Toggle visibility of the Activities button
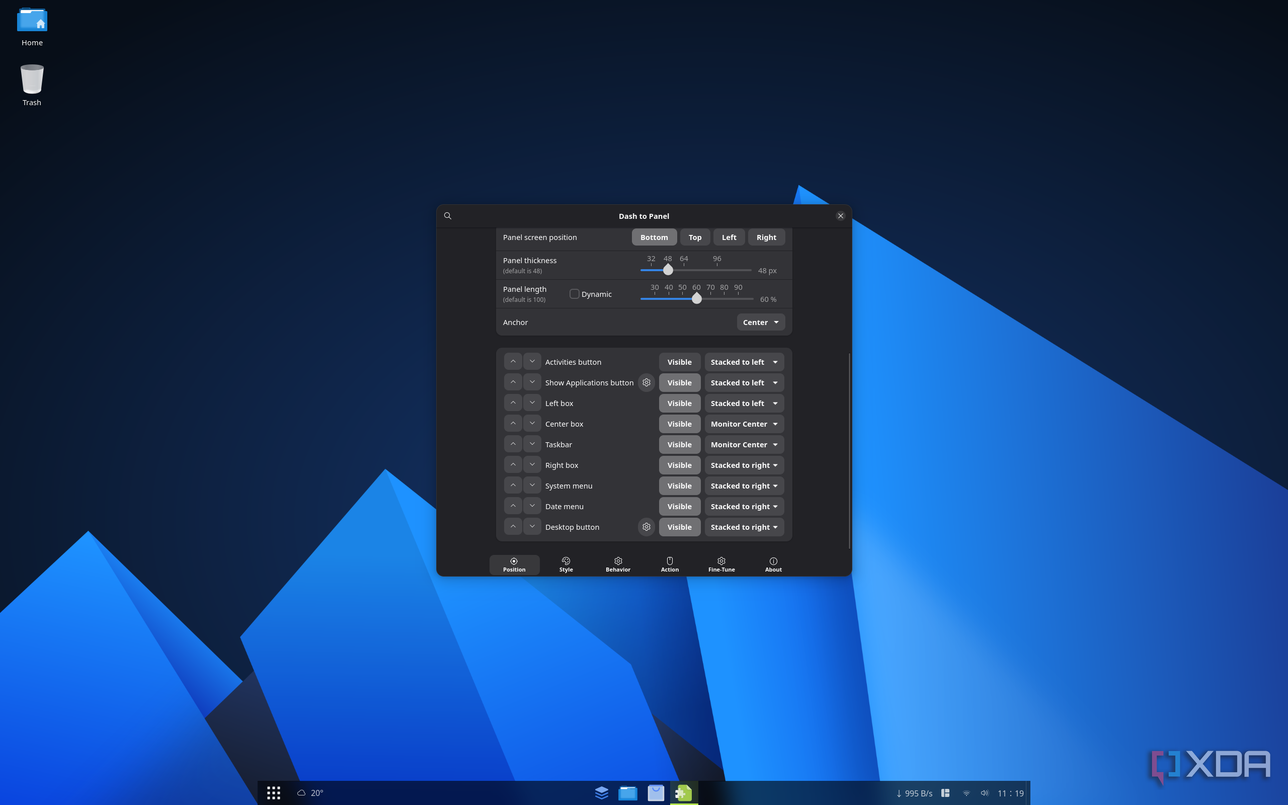 point(679,362)
